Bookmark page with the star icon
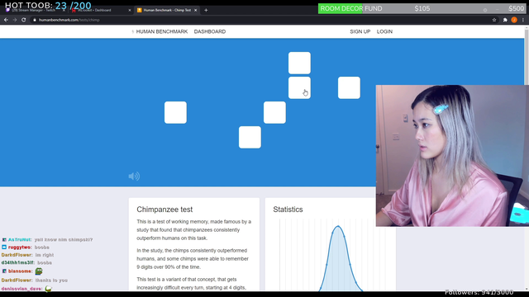This screenshot has width=529, height=297. (x=494, y=20)
